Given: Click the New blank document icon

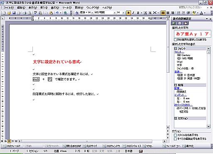Looking at the screenshot, I should point(4,13).
